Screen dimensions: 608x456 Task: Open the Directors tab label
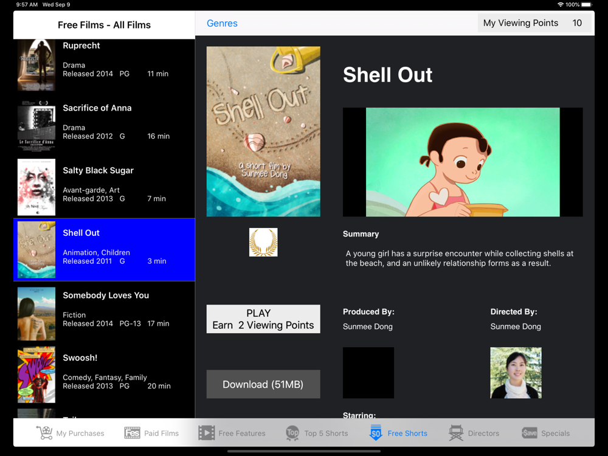(x=483, y=434)
